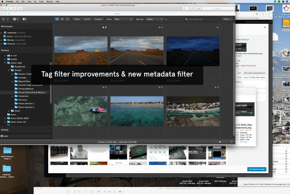Toggle the Video type filter
290x194 pixels.
(x=76, y=19)
